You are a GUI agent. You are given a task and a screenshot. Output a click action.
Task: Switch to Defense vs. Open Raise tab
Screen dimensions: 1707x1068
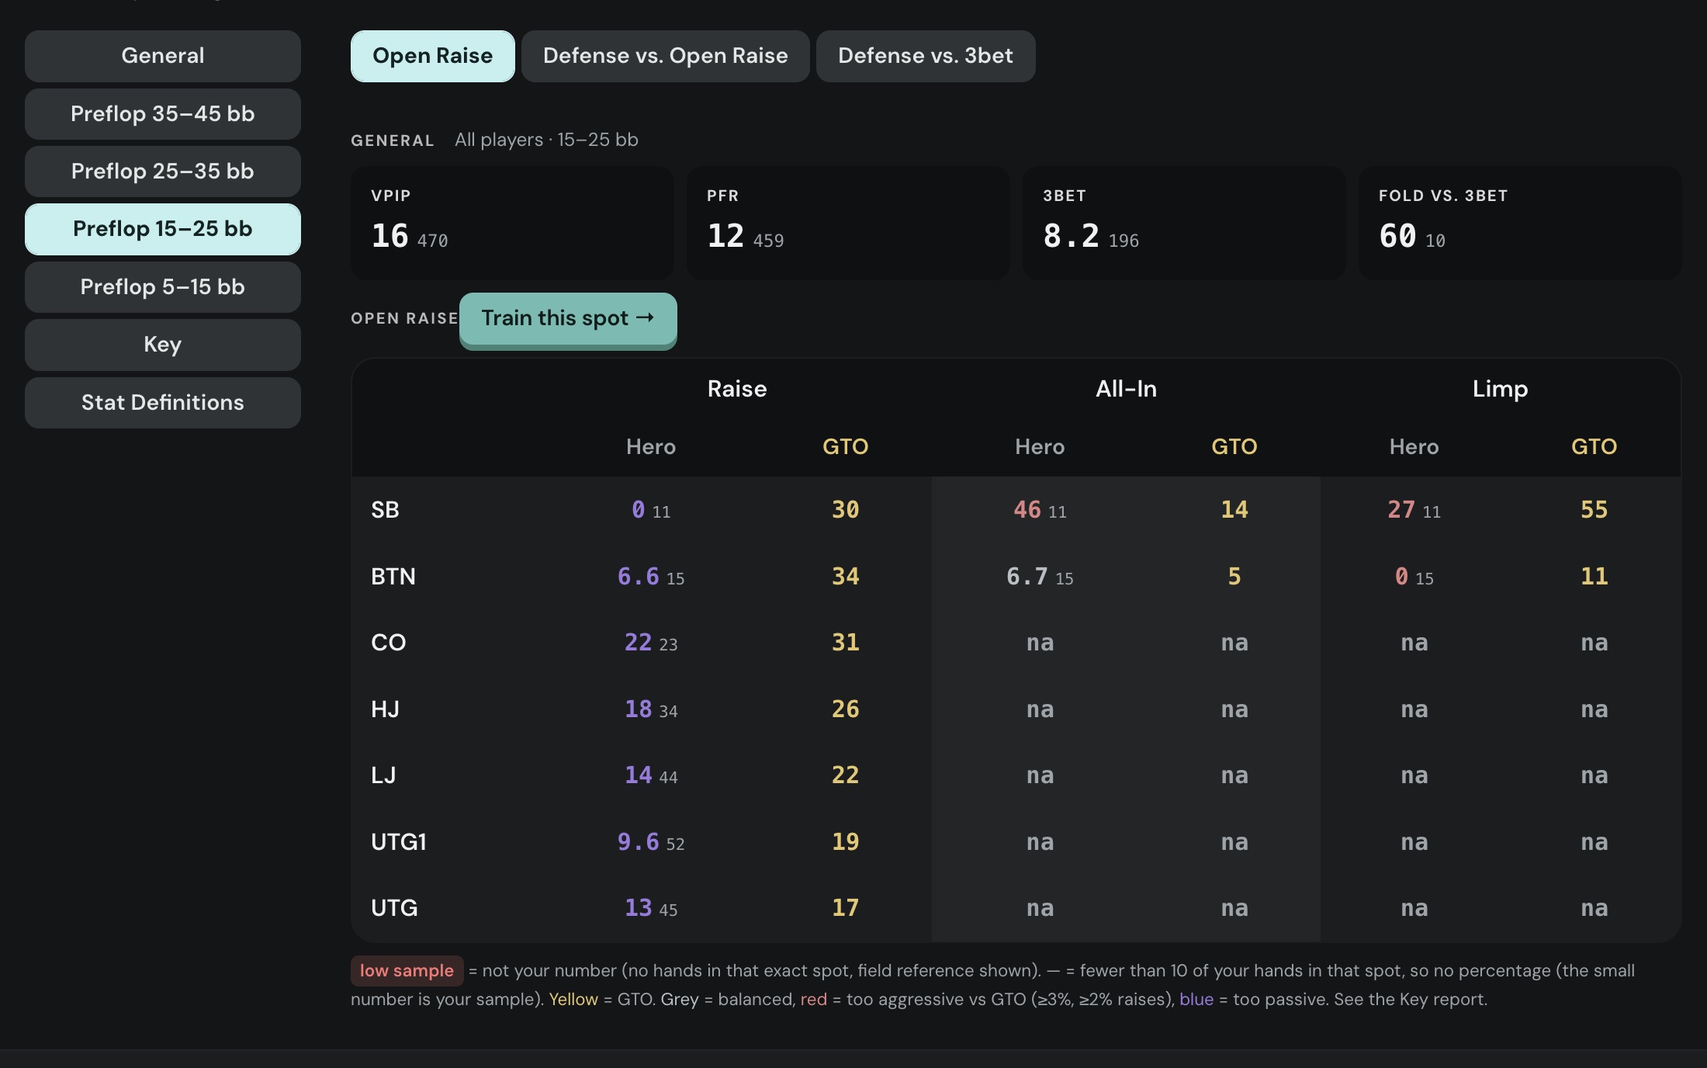pyautogui.click(x=665, y=56)
